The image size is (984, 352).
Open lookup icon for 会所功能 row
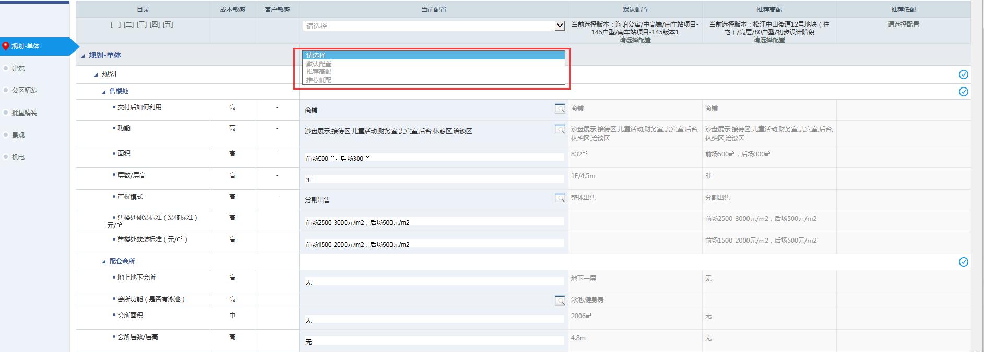(x=560, y=300)
